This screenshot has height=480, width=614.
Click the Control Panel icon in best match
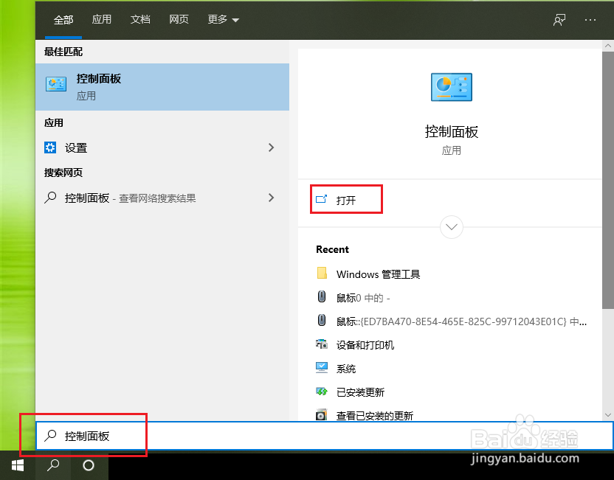pos(56,84)
